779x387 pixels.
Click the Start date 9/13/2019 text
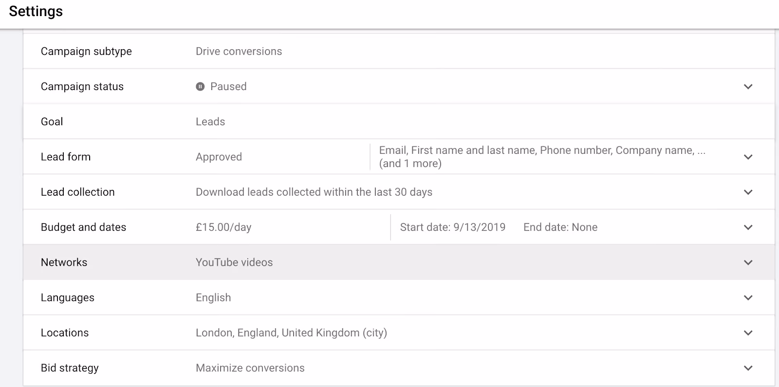click(453, 227)
